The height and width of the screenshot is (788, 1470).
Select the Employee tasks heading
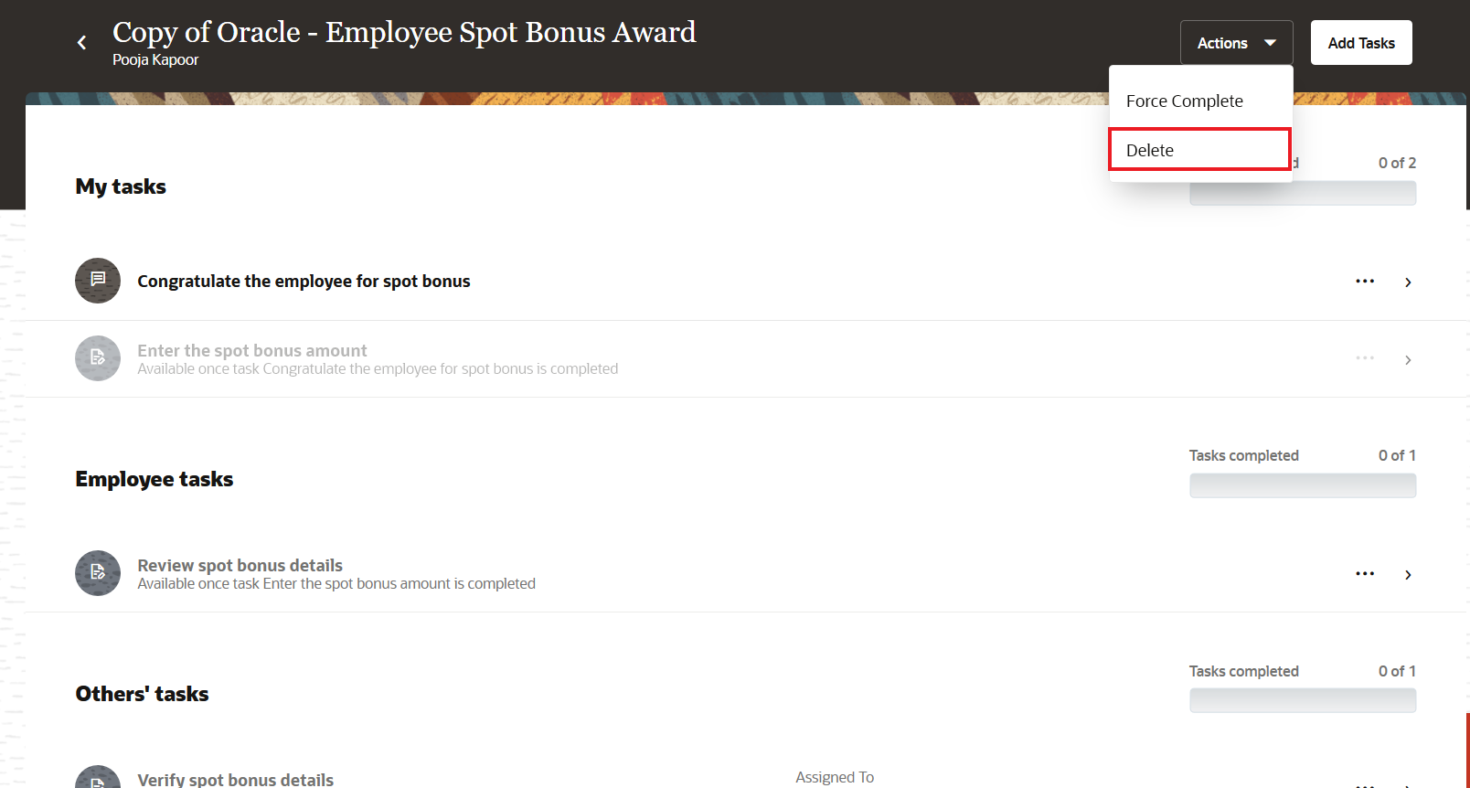point(154,479)
